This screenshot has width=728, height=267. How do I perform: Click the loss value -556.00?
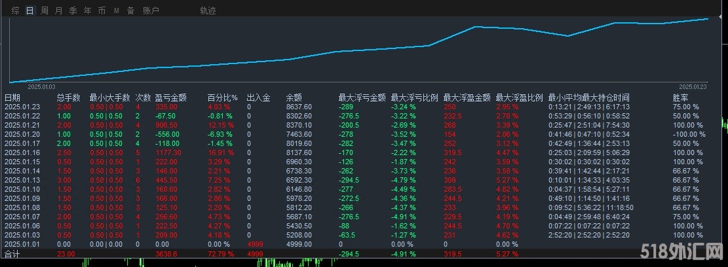point(168,134)
